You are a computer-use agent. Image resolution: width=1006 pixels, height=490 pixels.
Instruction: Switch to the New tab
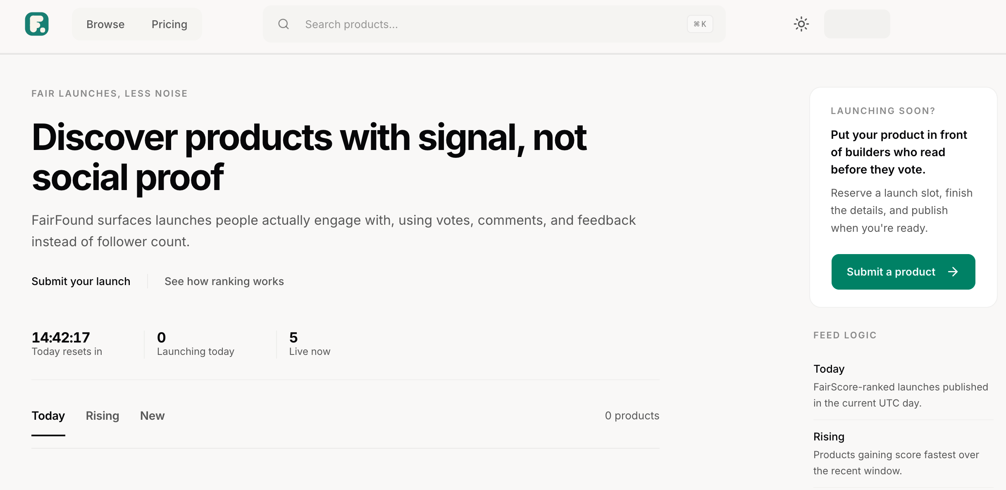coord(153,416)
